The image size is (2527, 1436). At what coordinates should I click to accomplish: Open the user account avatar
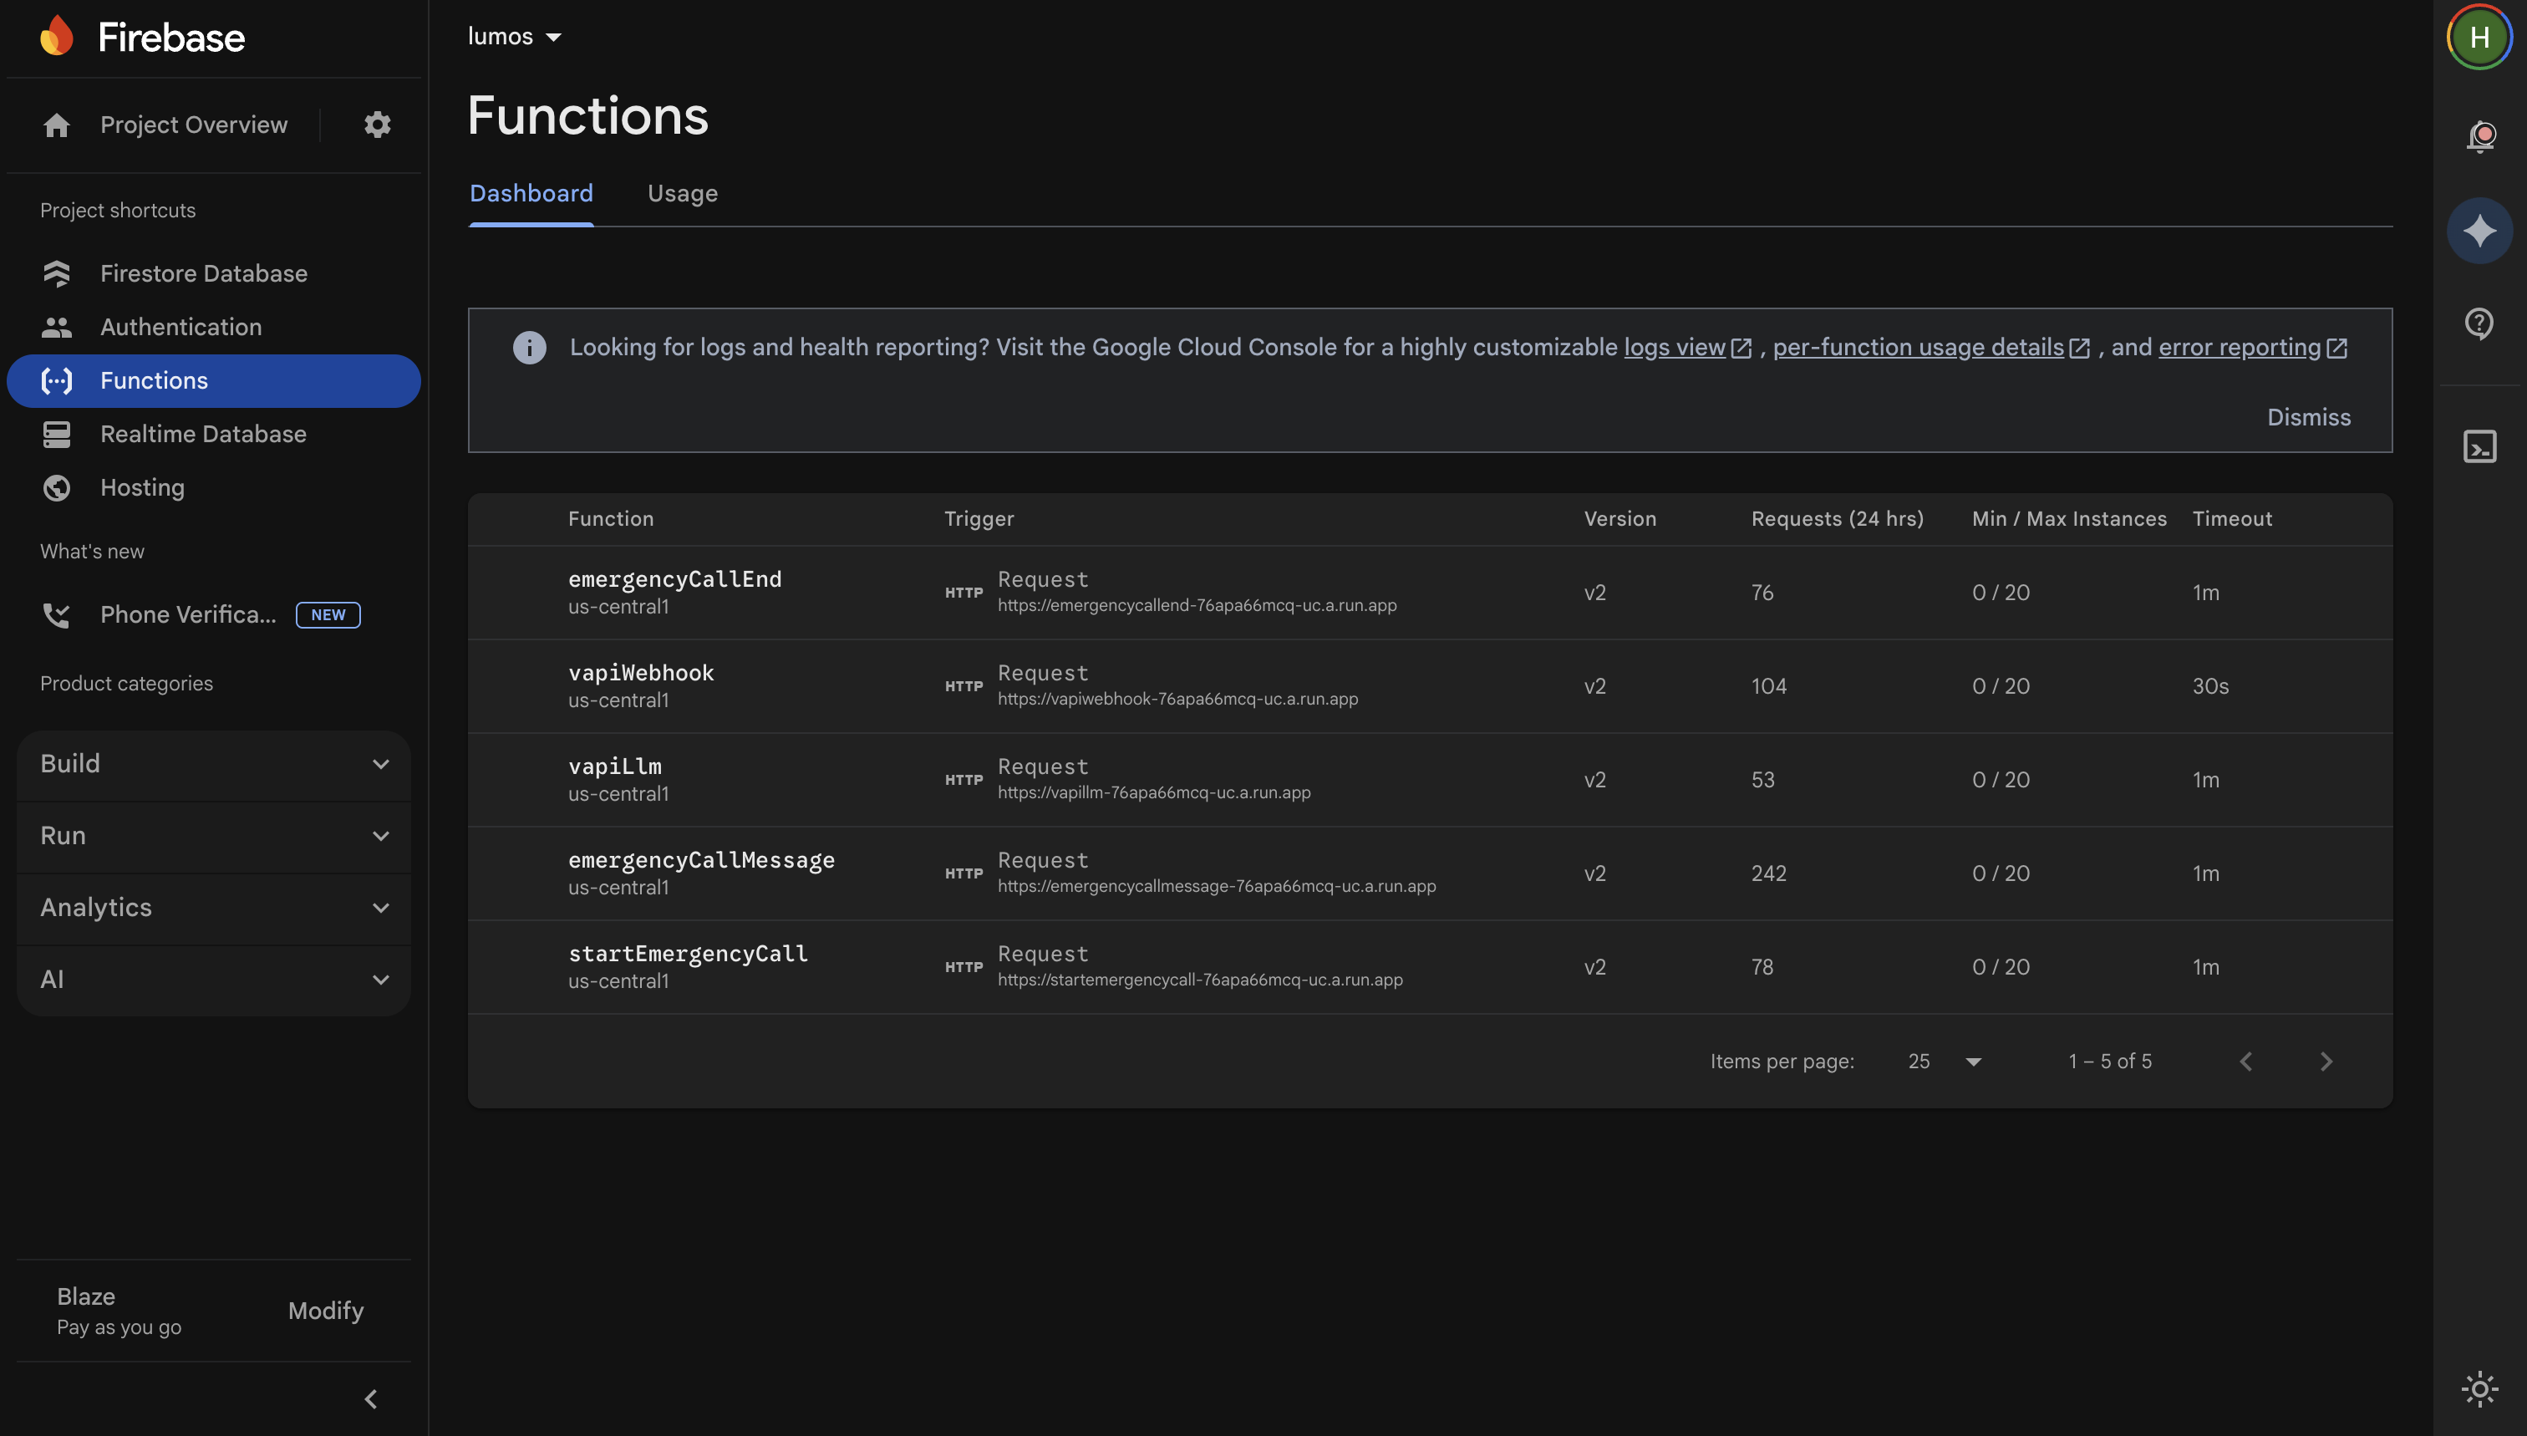[2479, 38]
